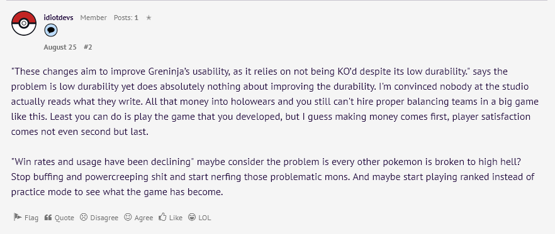Click the grinning face LOL icon
This screenshot has height=234, width=555.
pyautogui.click(x=192, y=217)
